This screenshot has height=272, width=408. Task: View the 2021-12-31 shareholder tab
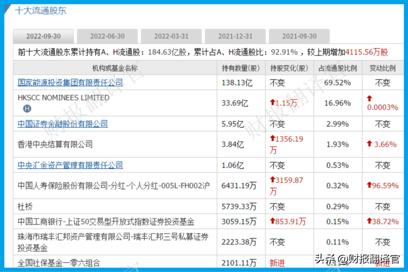tap(235, 36)
